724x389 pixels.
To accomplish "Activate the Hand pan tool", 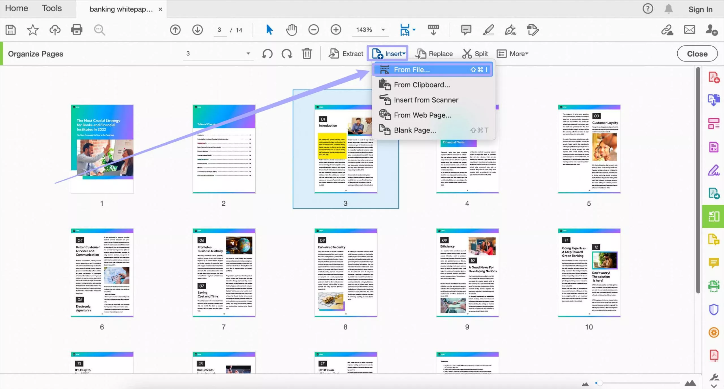I will (x=291, y=30).
